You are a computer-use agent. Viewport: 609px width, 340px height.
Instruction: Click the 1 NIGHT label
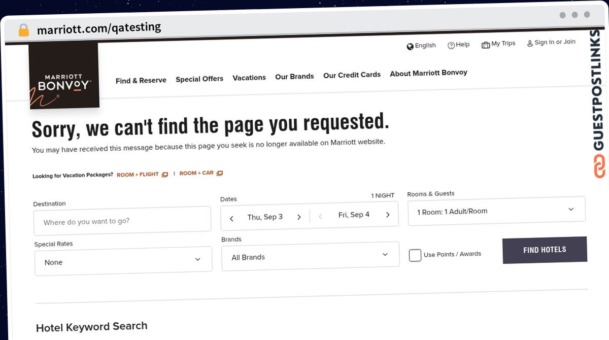[x=383, y=195]
